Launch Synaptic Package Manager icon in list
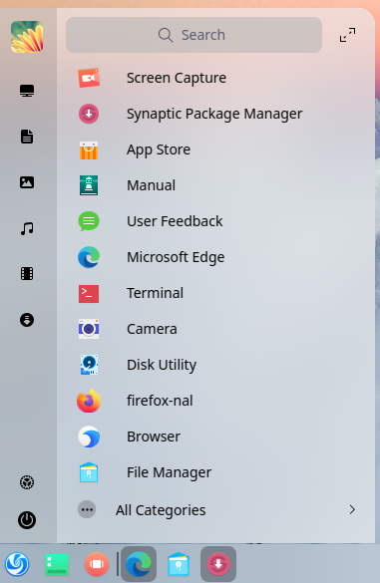Screen dimensions: 380x583 (x=89, y=114)
